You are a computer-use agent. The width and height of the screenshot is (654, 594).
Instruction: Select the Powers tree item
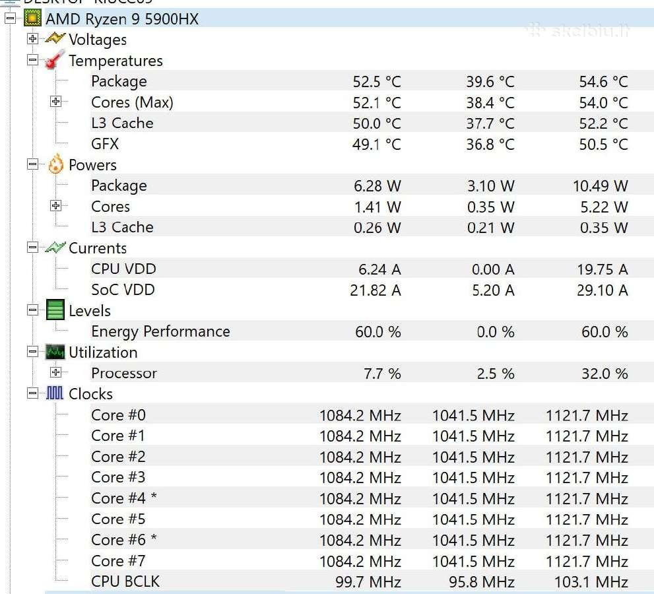click(x=92, y=165)
